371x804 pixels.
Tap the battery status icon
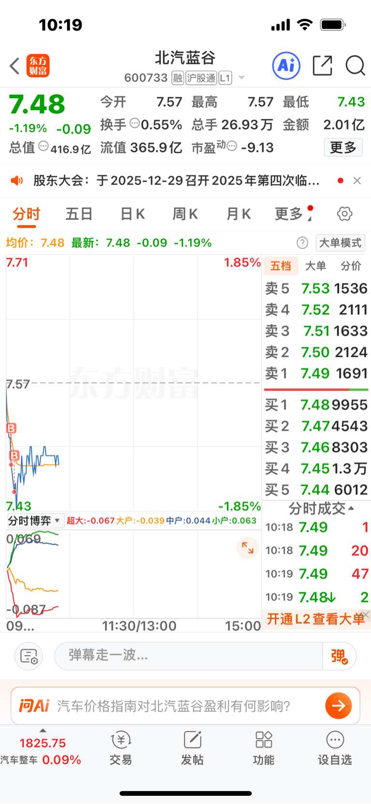[333, 25]
